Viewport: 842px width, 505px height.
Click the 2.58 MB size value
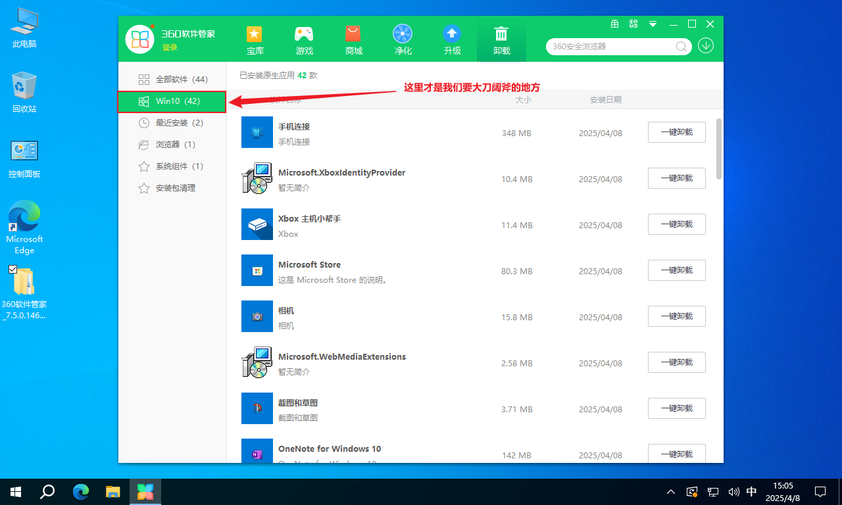[517, 363]
